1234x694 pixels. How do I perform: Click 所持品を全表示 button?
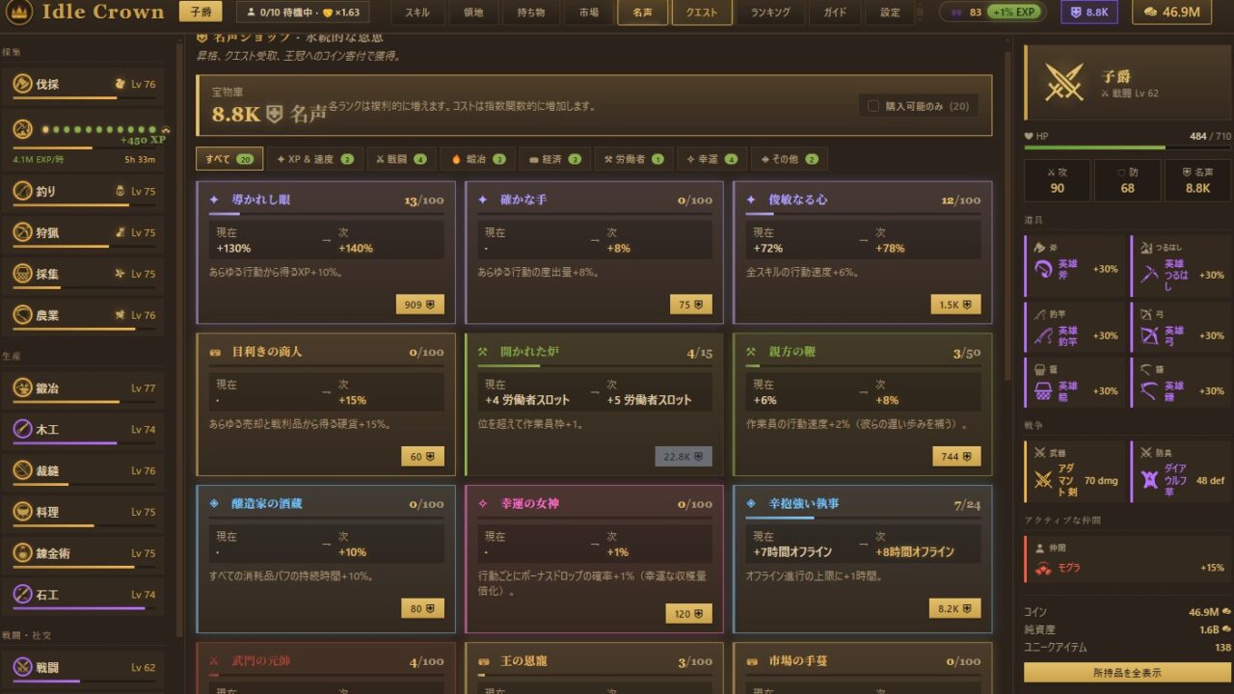click(1127, 672)
